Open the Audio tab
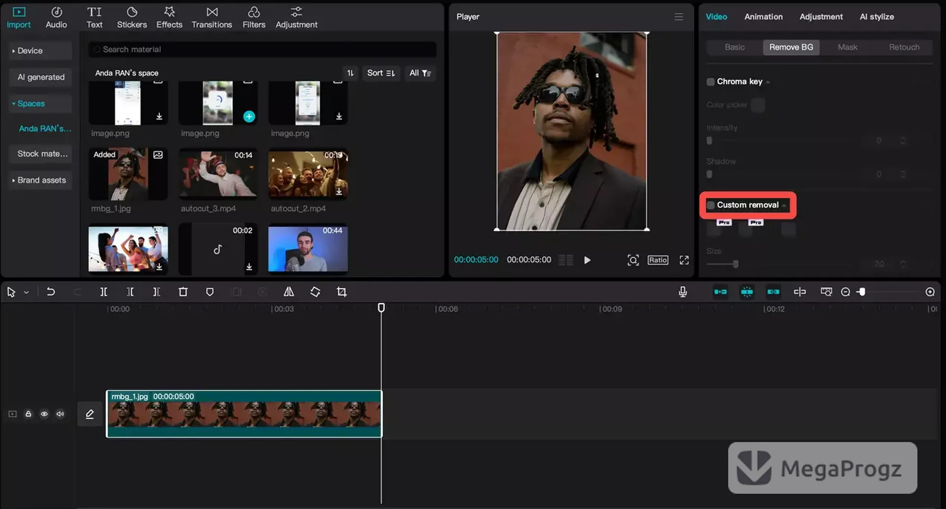Image resolution: width=946 pixels, height=509 pixels. point(56,18)
